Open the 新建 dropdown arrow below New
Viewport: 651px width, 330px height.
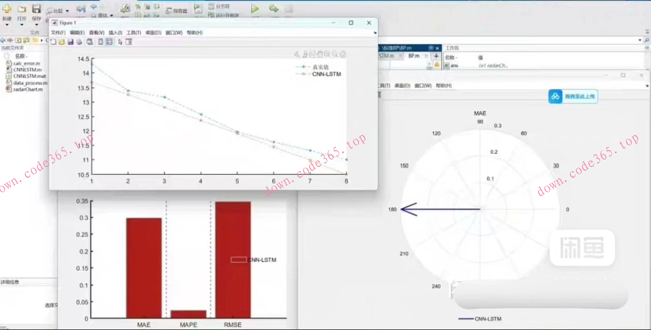7,24
